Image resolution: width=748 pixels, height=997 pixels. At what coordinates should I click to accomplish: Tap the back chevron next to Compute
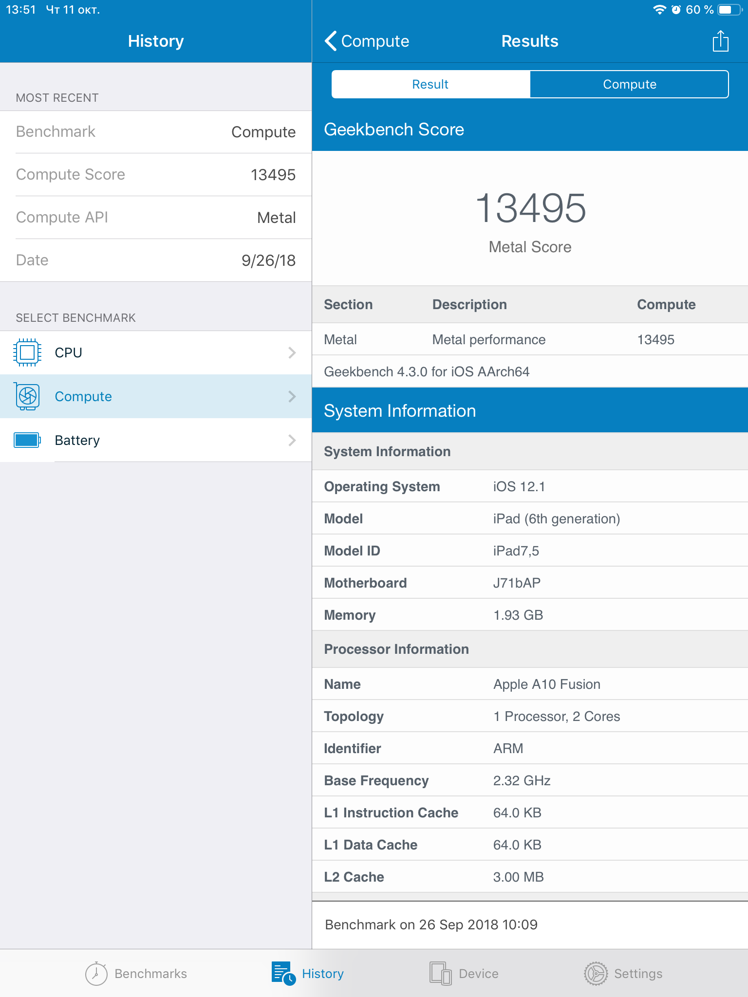click(x=331, y=41)
